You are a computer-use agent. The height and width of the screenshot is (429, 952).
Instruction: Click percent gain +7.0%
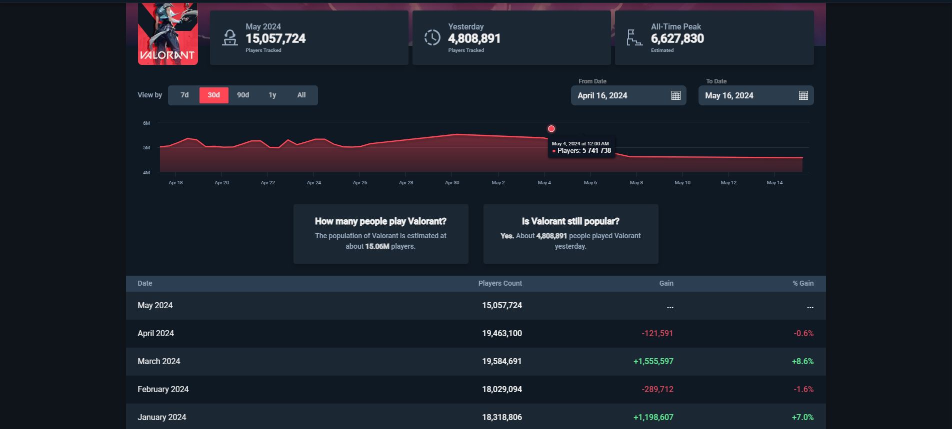coord(802,417)
